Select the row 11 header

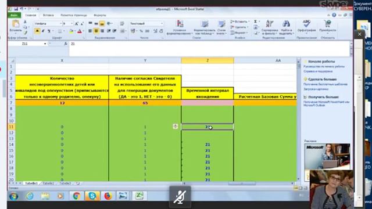point(11,127)
